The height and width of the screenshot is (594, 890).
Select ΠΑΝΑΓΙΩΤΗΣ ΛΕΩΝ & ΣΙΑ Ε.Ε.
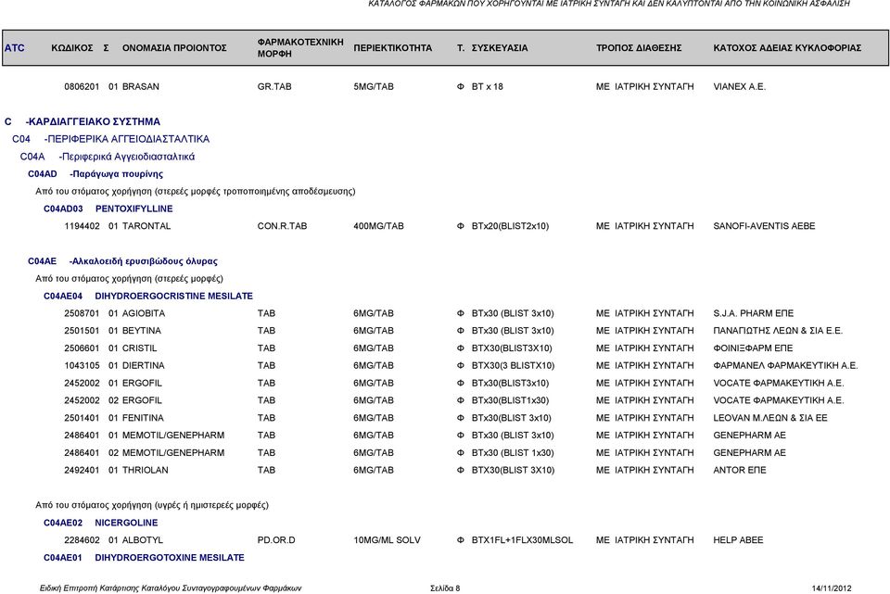click(x=778, y=331)
